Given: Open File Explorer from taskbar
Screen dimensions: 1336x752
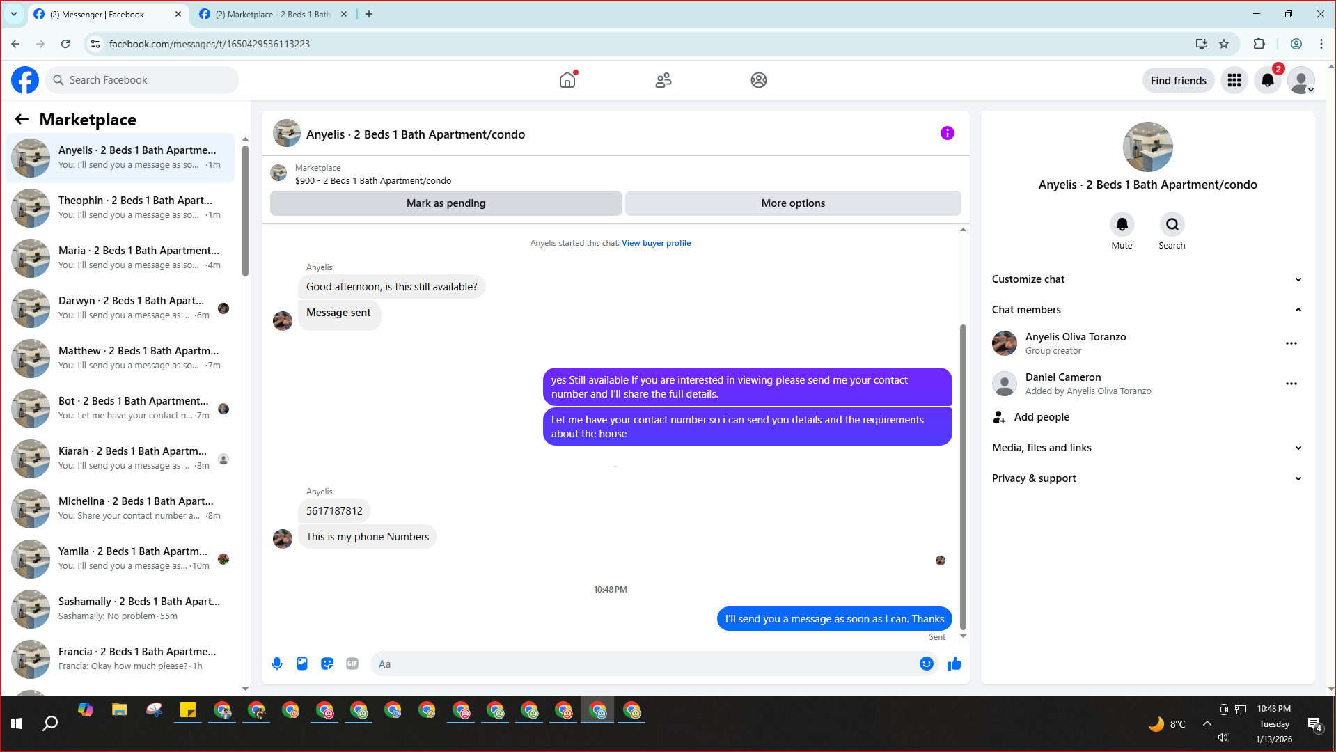Looking at the screenshot, I should [x=120, y=710].
